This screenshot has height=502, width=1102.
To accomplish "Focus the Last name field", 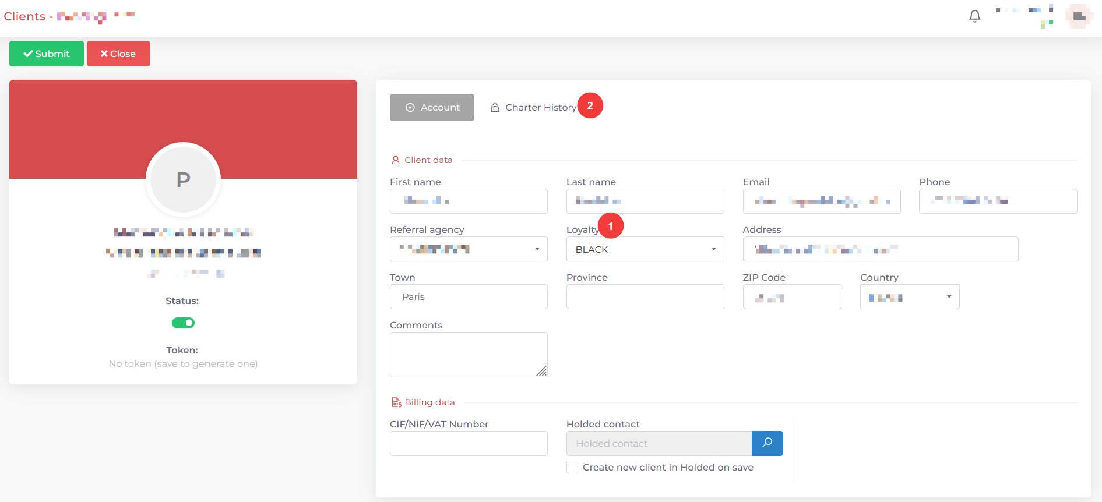I will [x=645, y=201].
